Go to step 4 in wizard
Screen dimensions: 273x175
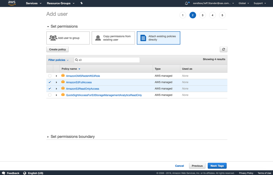coord(212,15)
